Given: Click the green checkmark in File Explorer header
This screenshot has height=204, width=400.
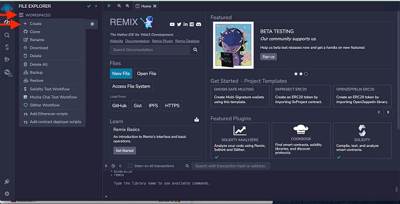Looking at the screenshot, I should (89, 6).
